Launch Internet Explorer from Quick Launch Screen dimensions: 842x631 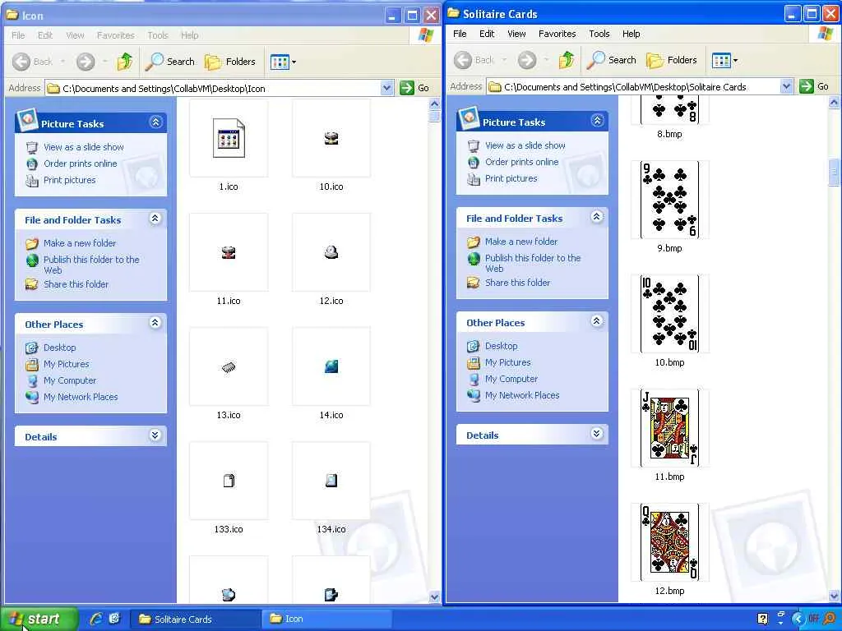[95, 619]
